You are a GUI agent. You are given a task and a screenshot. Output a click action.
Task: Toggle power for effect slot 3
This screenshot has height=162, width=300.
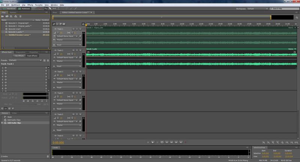(x=6, y=74)
